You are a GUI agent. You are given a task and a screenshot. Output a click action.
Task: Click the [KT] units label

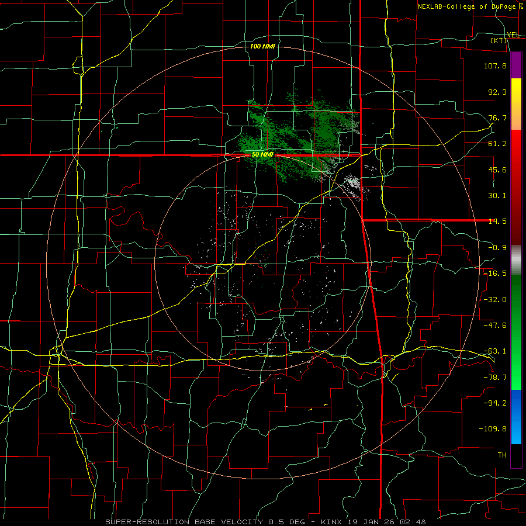tap(499, 40)
